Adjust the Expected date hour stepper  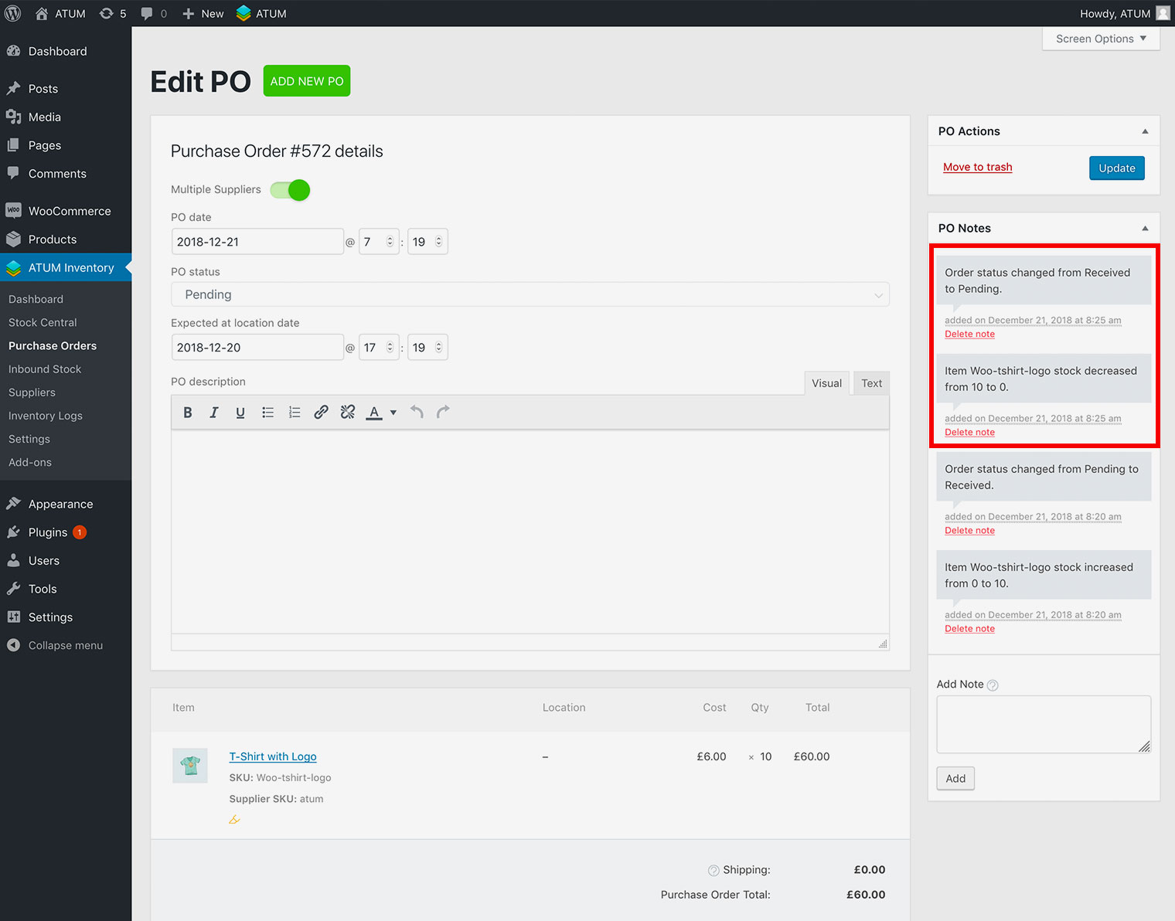[x=390, y=348]
